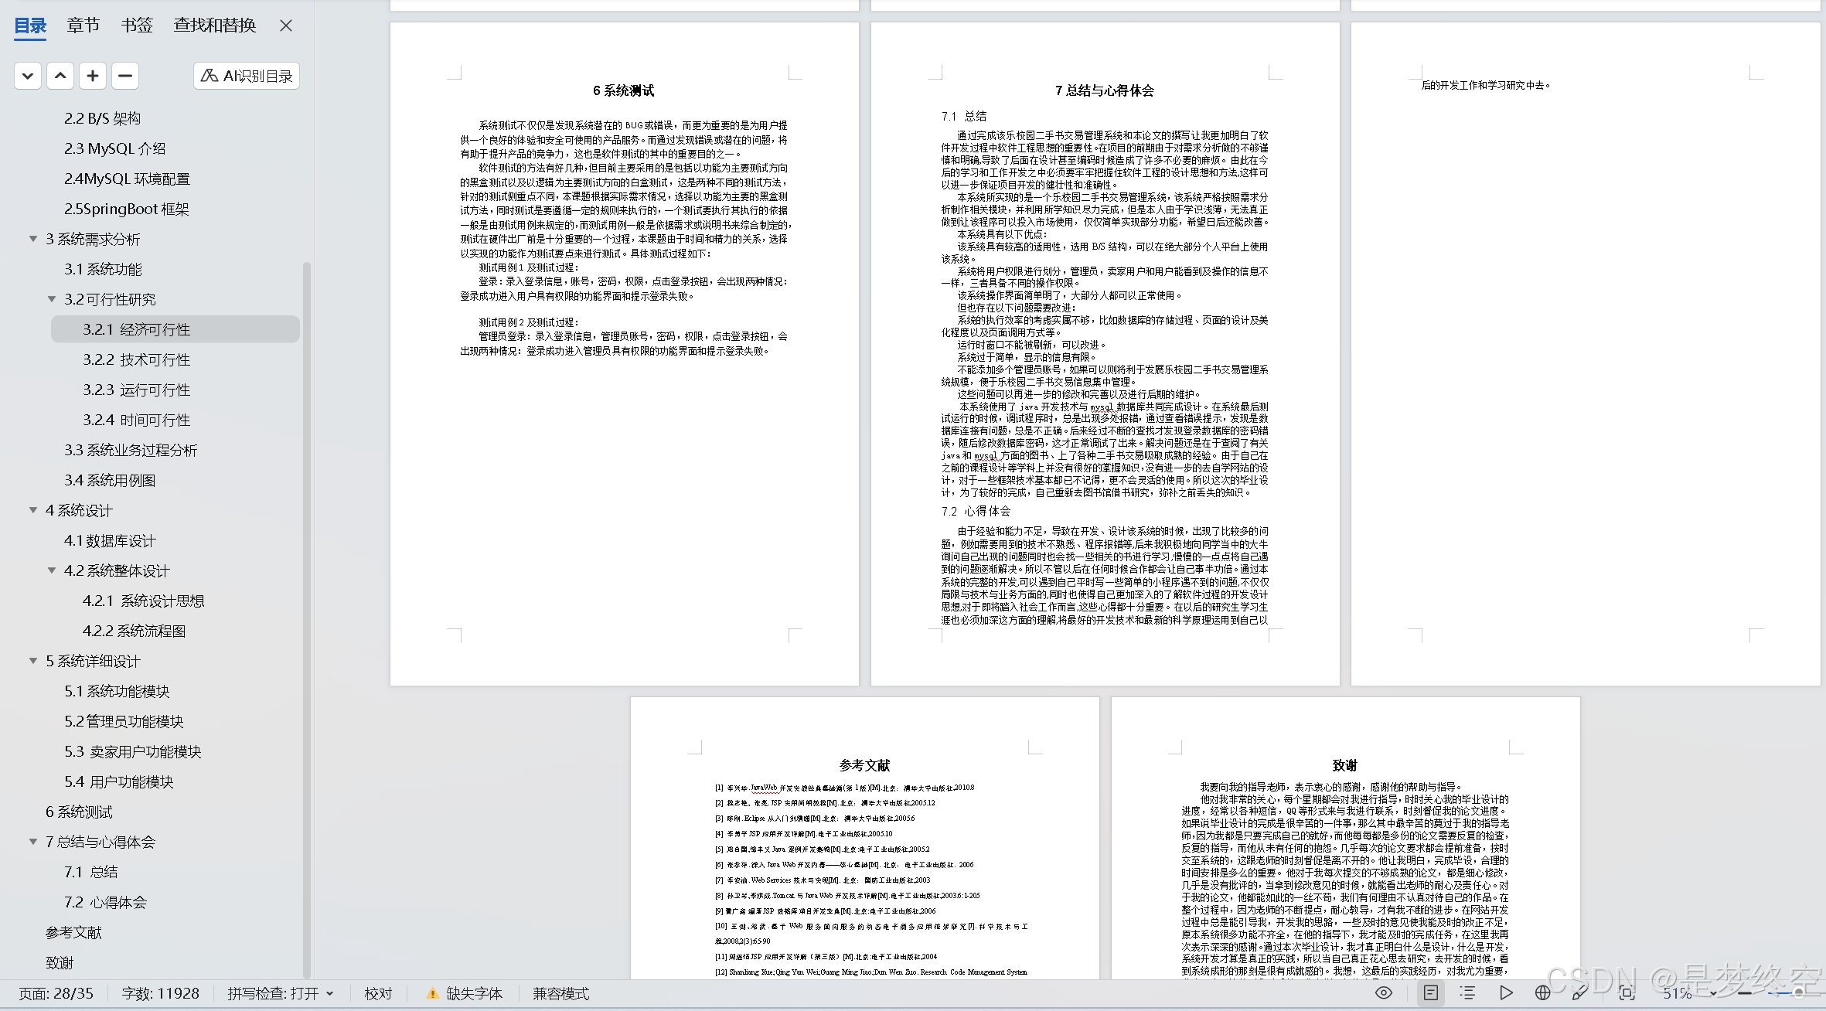Click the 致谢 page heading
Viewport: 1826px width, 1011px height.
click(x=1344, y=765)
